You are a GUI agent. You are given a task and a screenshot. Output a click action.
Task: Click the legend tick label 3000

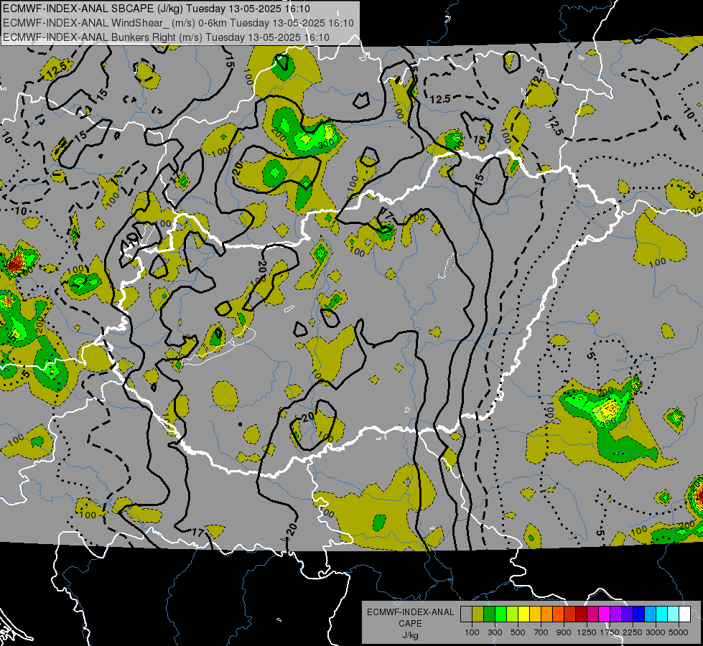pos(656,632)
